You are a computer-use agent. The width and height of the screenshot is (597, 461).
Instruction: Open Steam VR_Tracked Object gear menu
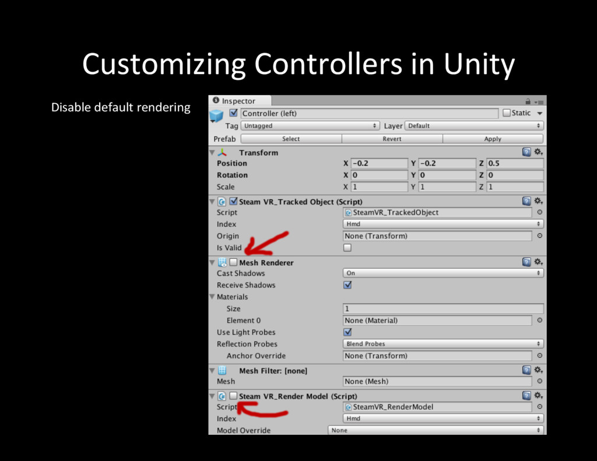click(538, 201)
